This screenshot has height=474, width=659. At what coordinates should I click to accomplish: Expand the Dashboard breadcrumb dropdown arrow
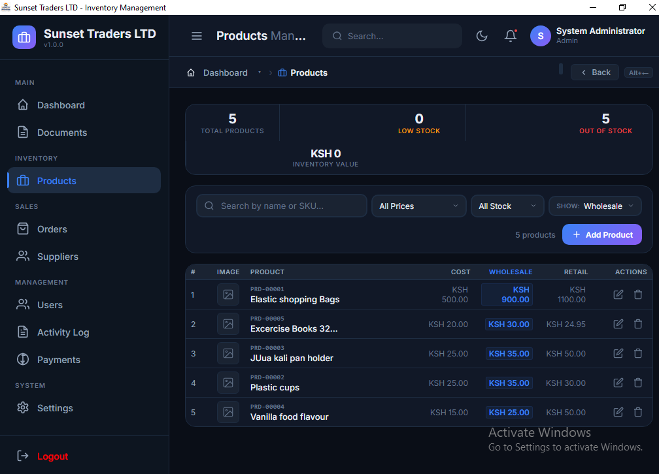pyautogui.click(x=260, y=72)
